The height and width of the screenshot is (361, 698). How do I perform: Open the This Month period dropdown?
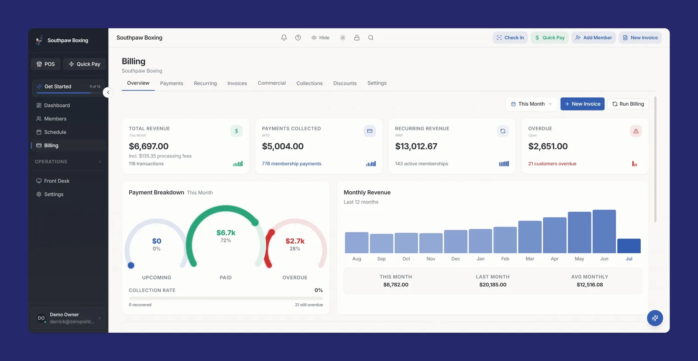click(531, 104)
